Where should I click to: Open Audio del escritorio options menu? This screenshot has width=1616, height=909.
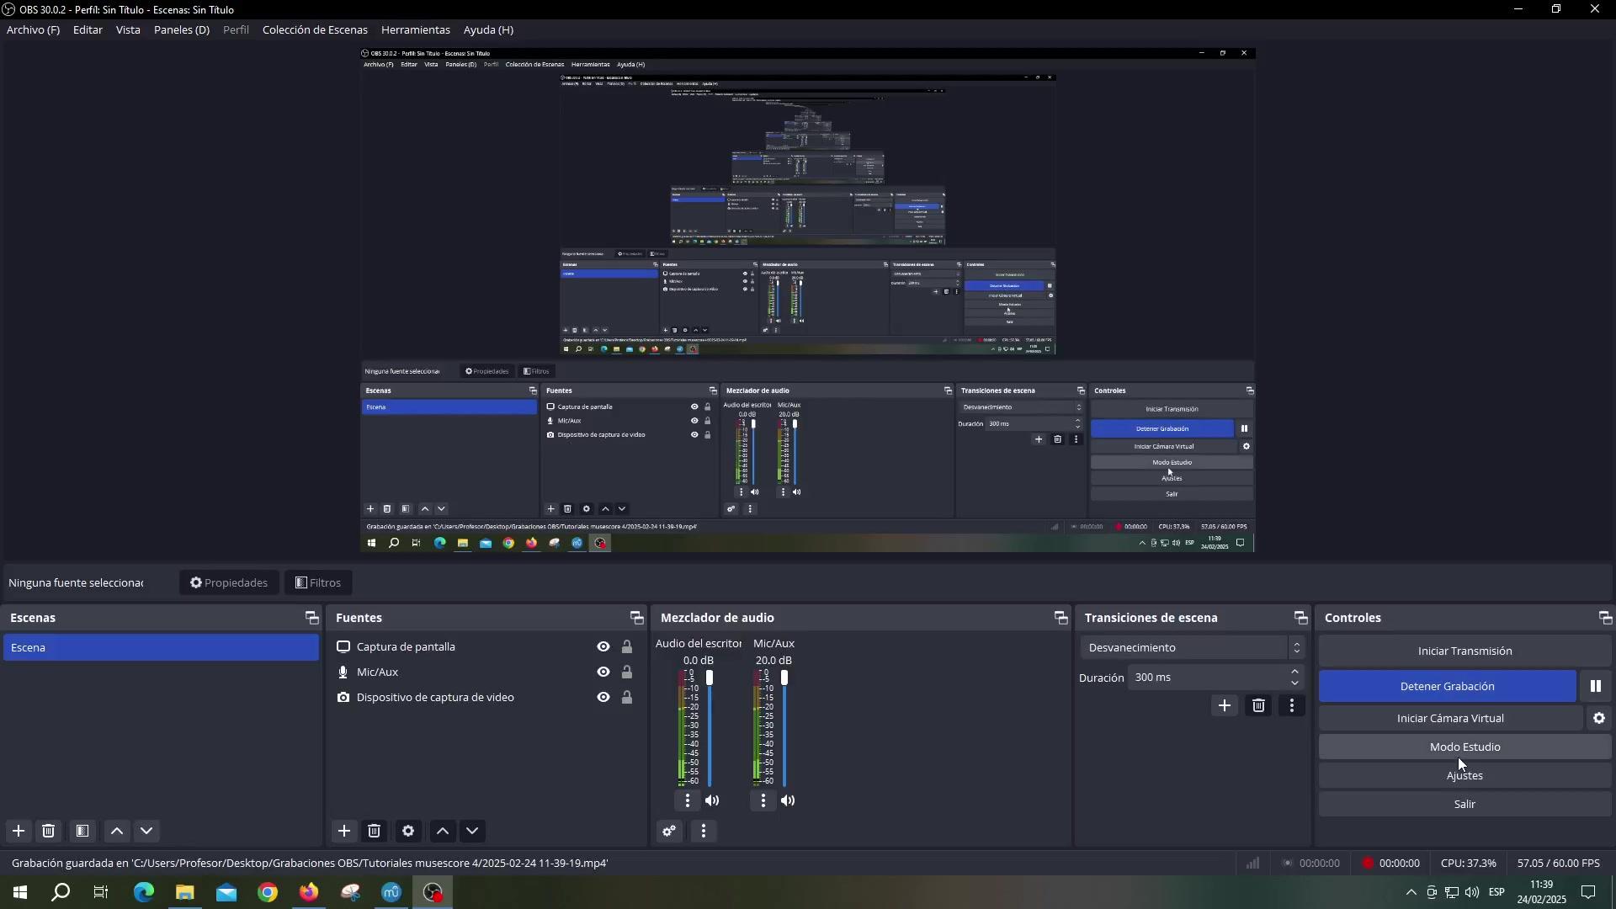(688, 801)
